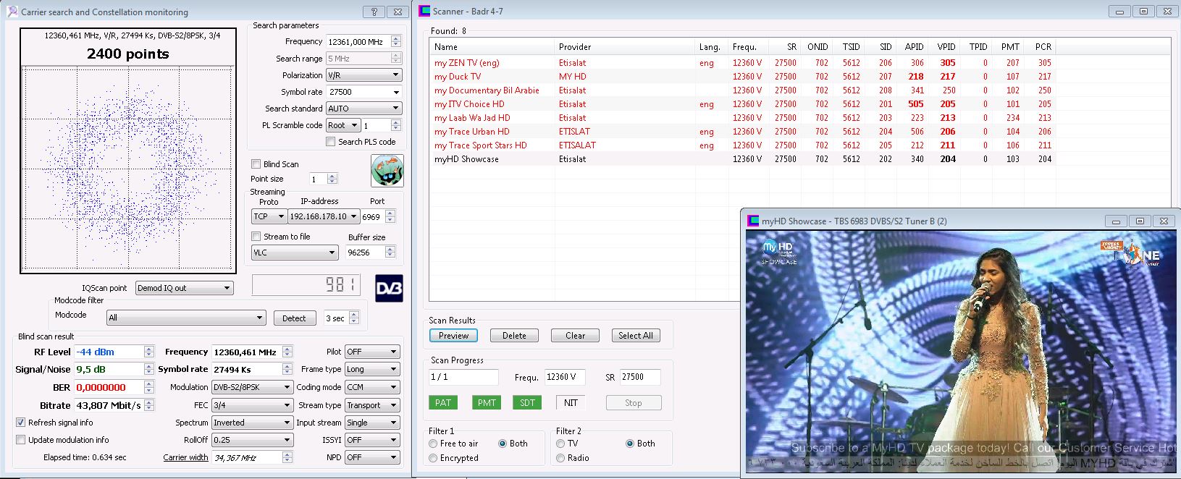Click the Carrier width link
Viewport: 1181px width, 479px height.
185,458
